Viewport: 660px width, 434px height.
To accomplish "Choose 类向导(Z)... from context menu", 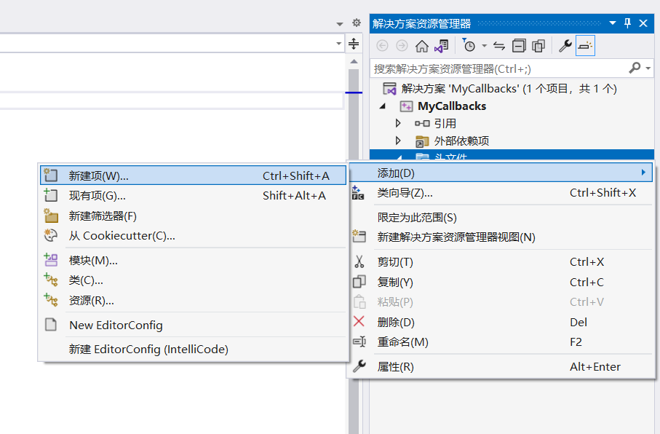I will point(501,193).
